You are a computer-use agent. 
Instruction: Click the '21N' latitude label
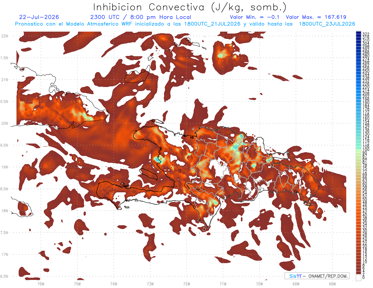5,80
